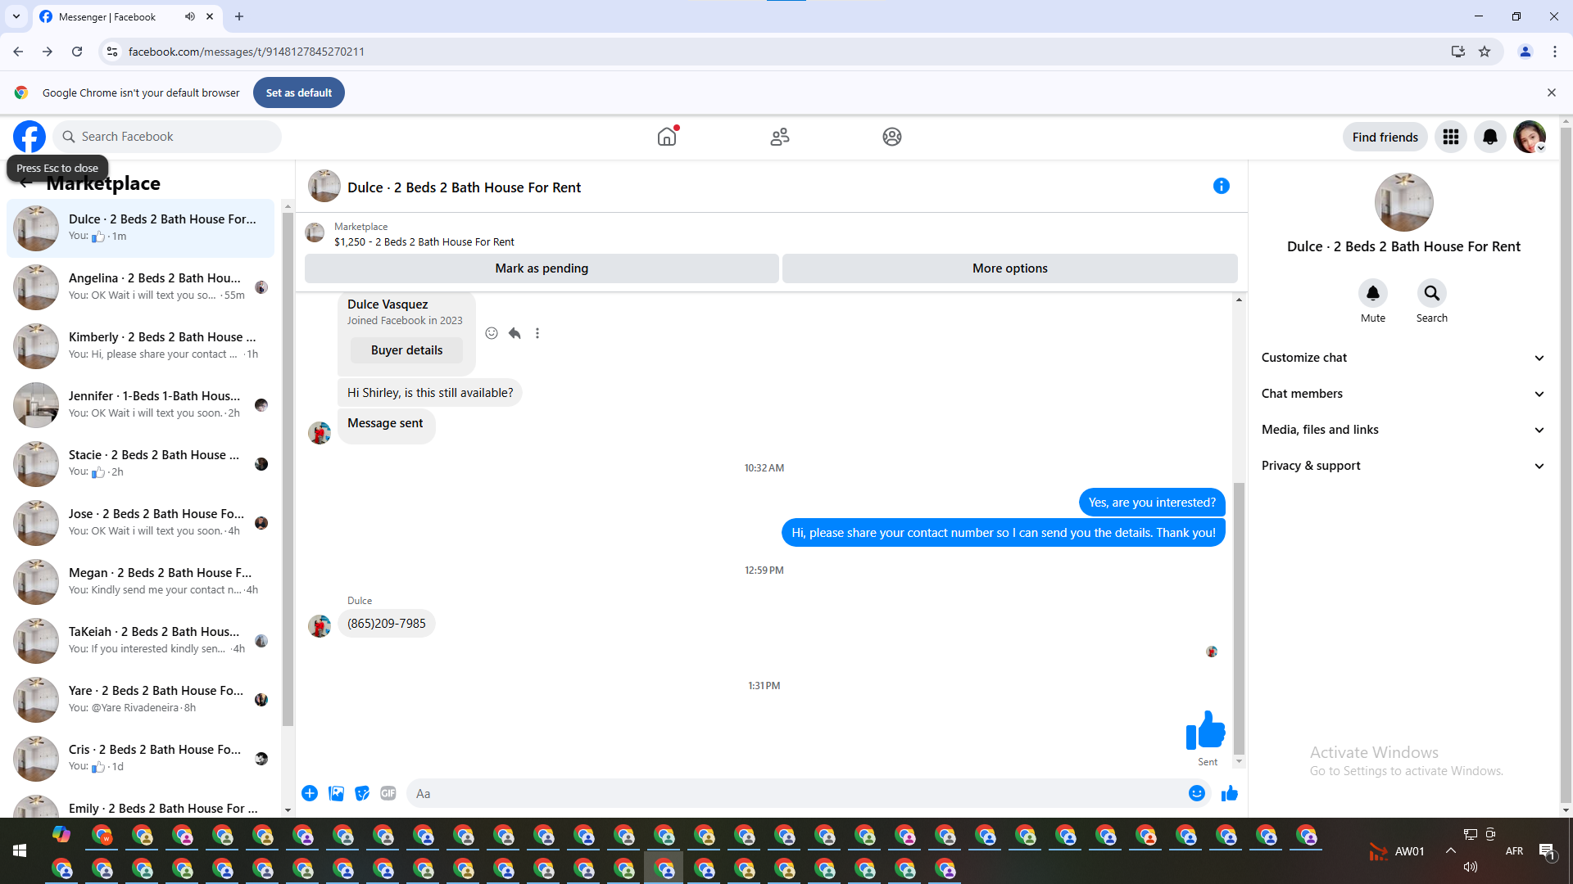The image size is (1573, 884).
Task: Open the Cris conversation
Action: click(x=141, y=759)
